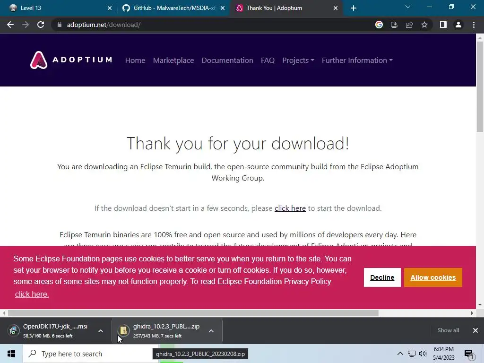Expand the Projects dropdown menu
The width and height of the screenshot is (484, 363).
click(x=298, y=60)
